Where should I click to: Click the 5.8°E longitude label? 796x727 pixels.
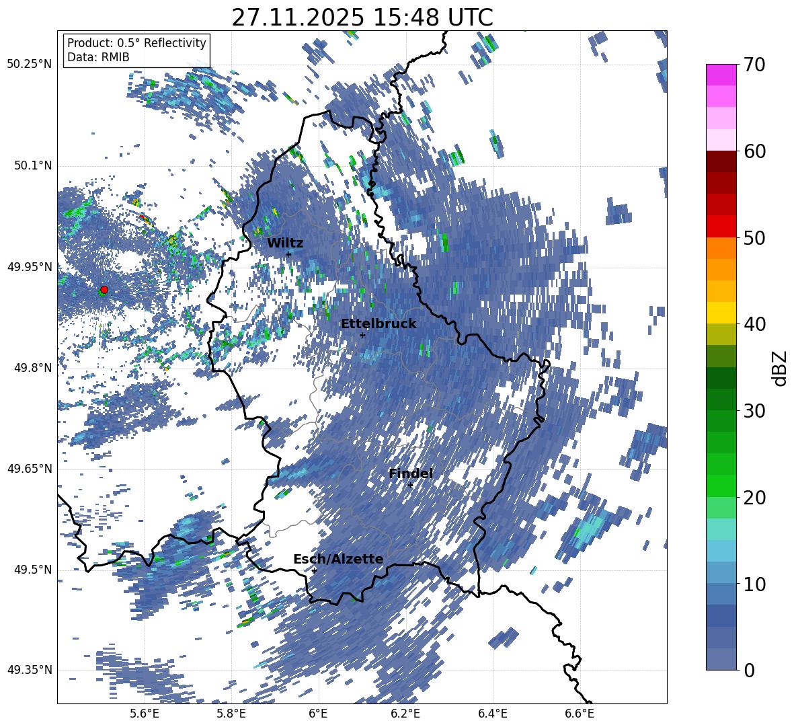[x=231, y=714]
